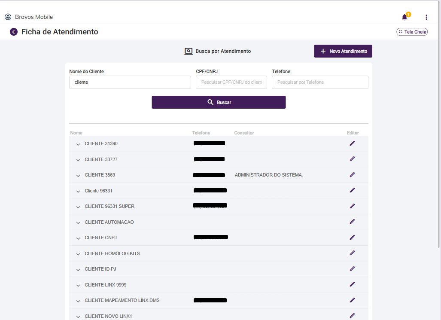This screenshot has width=441, height=320.
Task: Edit the CLIENTE AUTOMACAO record
Action: pos(352,222)
